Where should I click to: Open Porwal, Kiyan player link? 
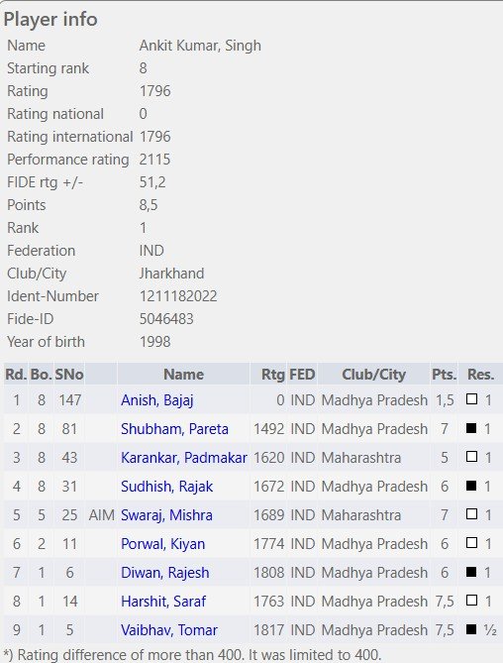point(162,544)
